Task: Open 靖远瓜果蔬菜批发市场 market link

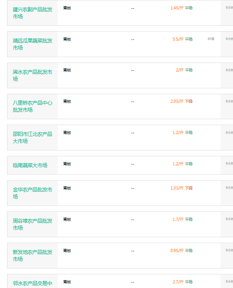Action: coord(32,44)
